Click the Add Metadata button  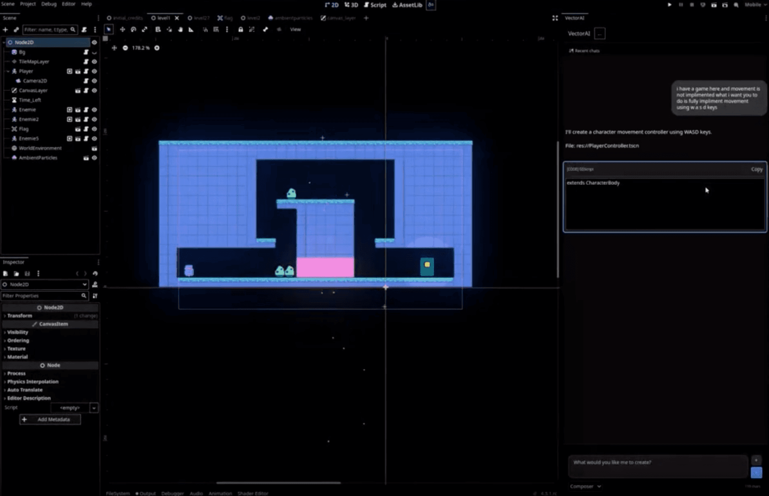[x=50, y=419]
